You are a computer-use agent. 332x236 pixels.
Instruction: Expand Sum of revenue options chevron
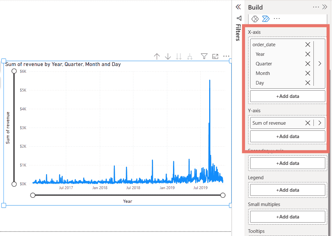point(320,123)
